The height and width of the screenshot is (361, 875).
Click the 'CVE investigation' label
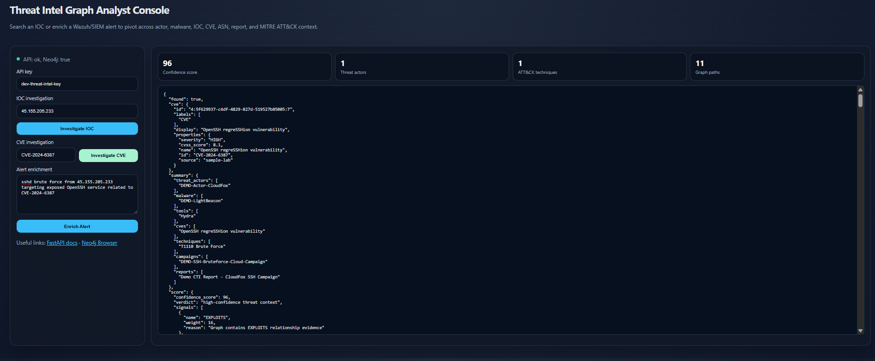tap(35, 142)
